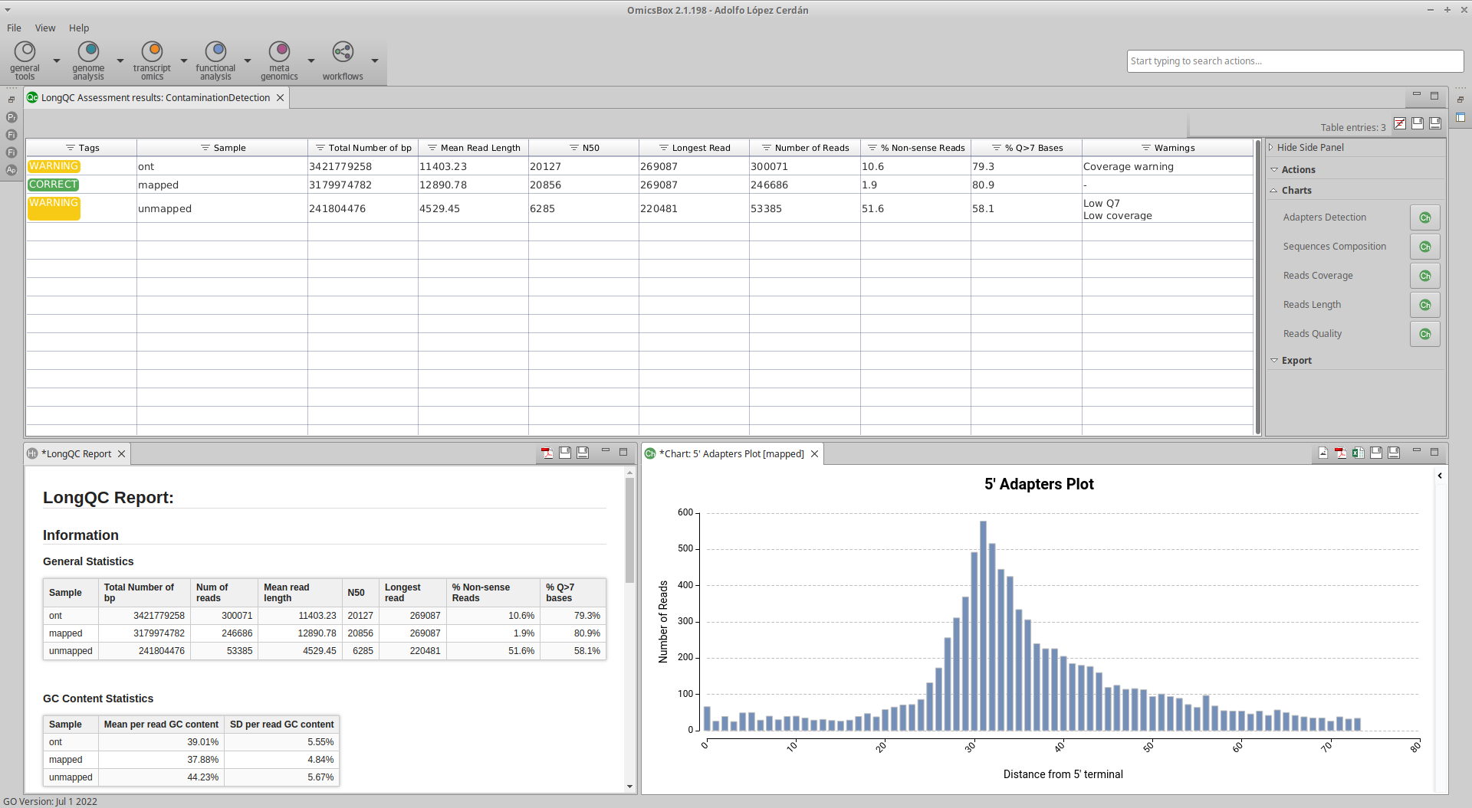Export the adapters chart to Excel
1472x808 pixels.
pos(1358,453)
